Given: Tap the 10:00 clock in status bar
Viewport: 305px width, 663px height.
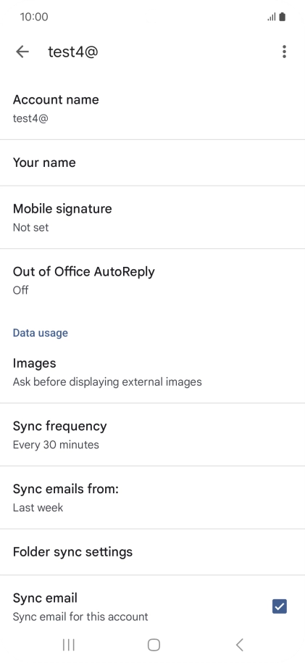Looking at the screenshot, I should click(34, 17).
